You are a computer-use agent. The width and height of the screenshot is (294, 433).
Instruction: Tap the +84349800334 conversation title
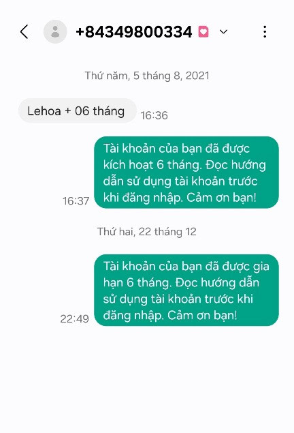click(x=134, y=32)
